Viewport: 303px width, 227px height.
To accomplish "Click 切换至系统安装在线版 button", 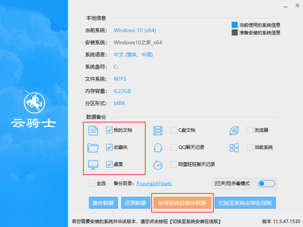I will tap(245, 203).
